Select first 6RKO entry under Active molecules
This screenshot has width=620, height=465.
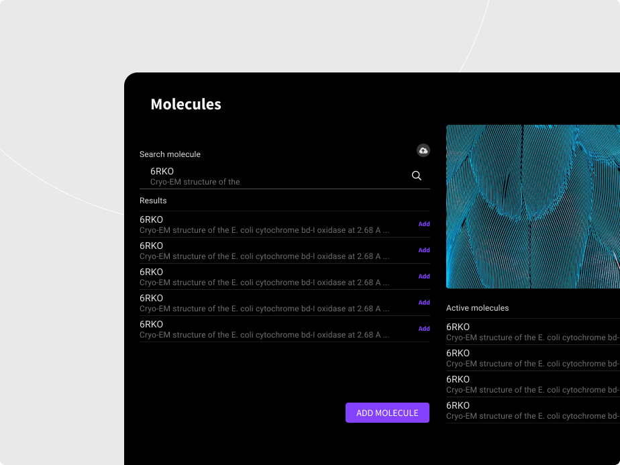point(533,332)
